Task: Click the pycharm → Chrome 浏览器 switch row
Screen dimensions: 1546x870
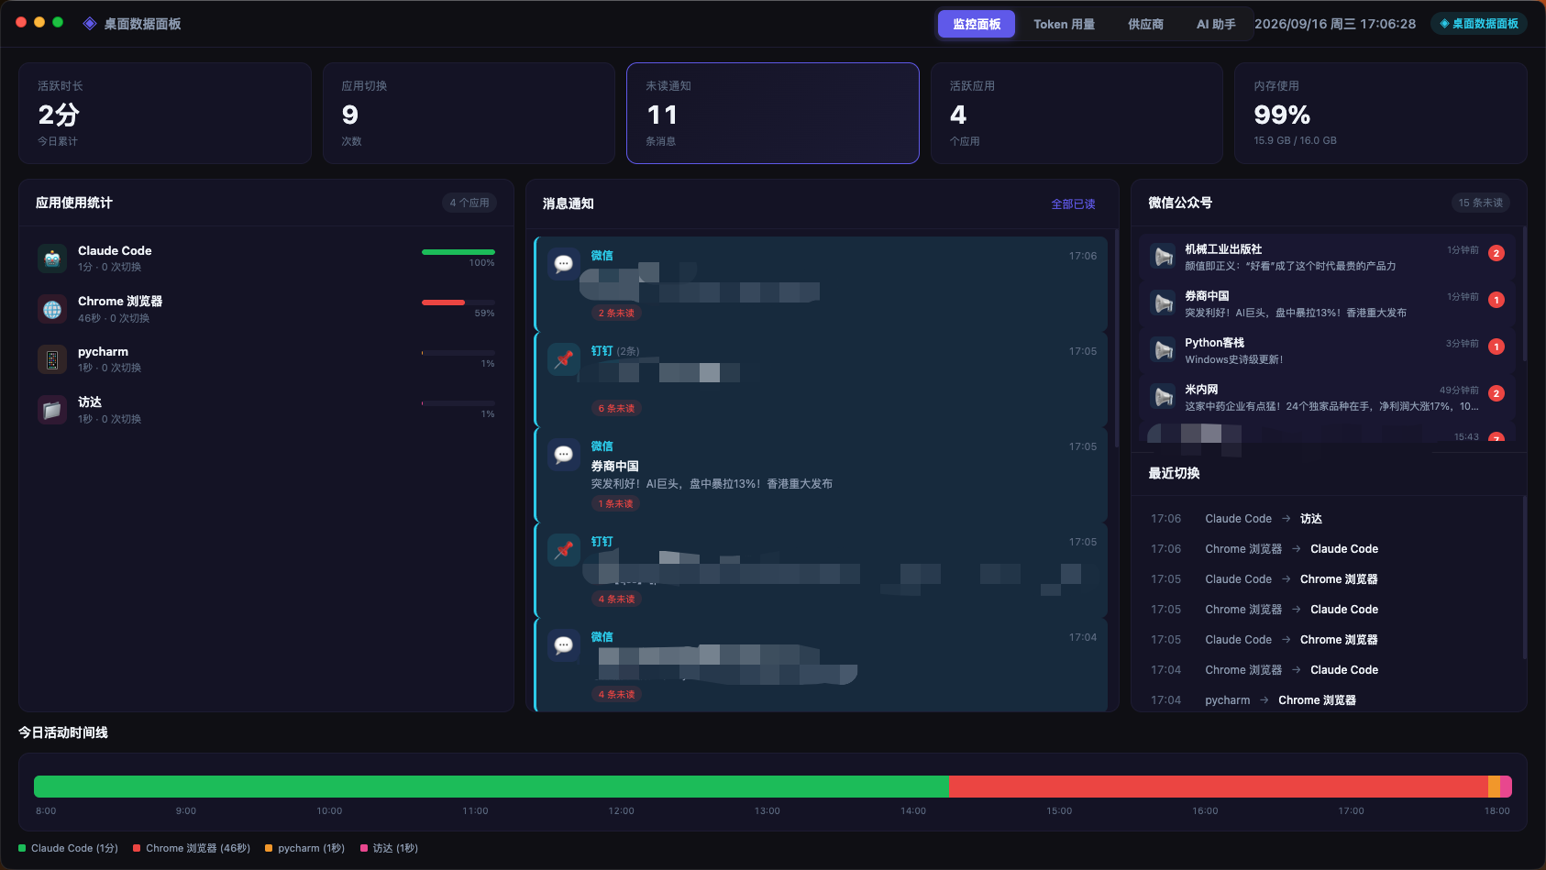Action: point(1330,700)
